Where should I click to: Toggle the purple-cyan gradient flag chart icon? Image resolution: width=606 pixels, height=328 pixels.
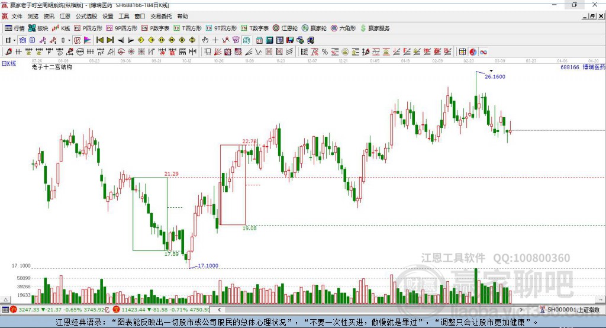88,40
